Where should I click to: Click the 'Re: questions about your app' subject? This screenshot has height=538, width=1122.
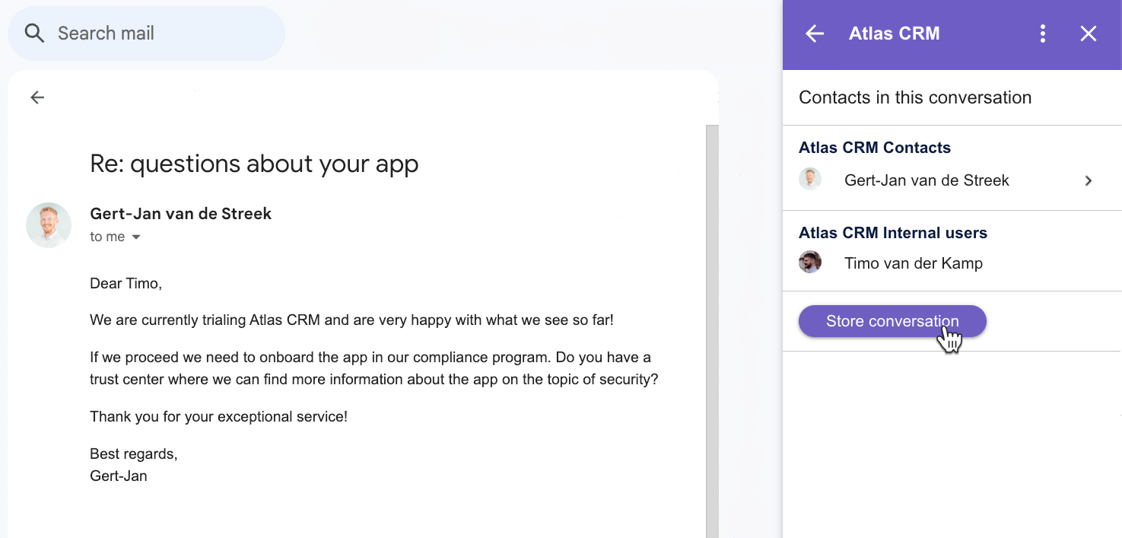point(254,164)
